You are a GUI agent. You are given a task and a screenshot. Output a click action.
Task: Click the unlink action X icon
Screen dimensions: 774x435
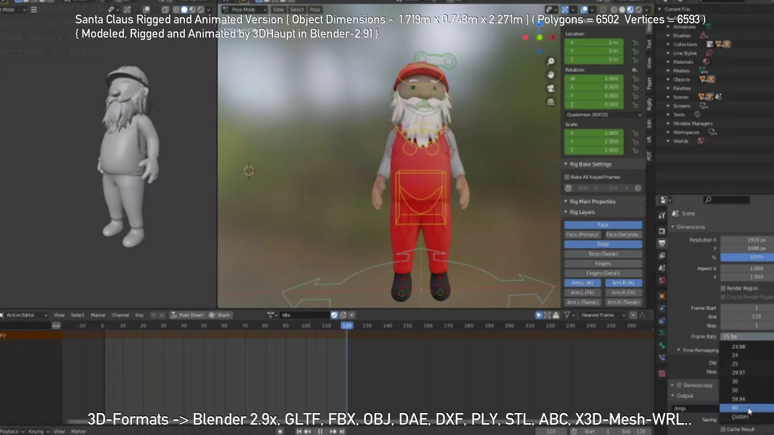coord(351,315)
